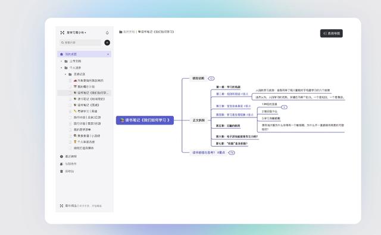
Task: Expand the count bubble near the 1. sub-node
Action: pos(284,107)
